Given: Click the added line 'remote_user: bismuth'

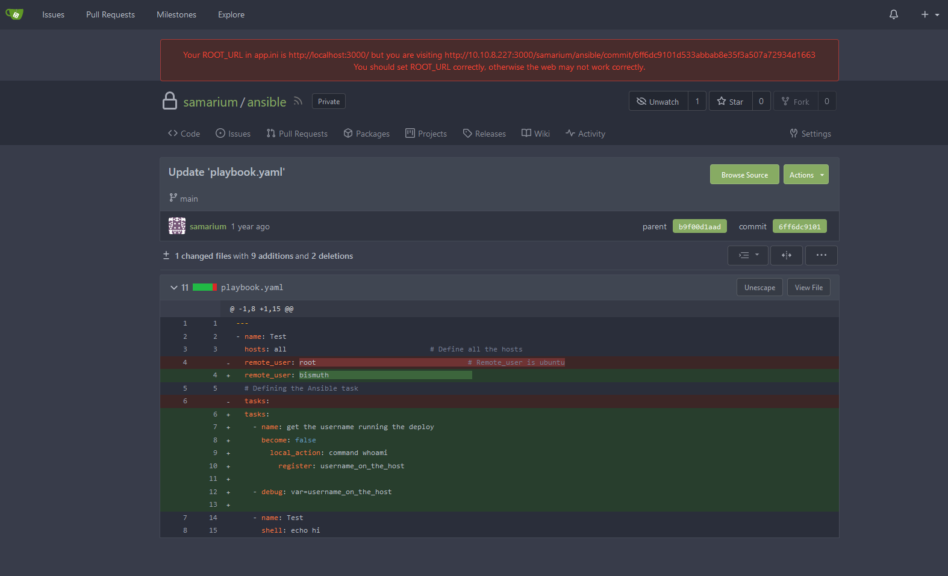Looking at the screenshot, I should click(x=499, y=375).
